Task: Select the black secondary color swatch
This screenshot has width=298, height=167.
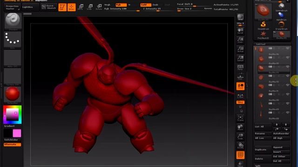Action: [8, 133]
